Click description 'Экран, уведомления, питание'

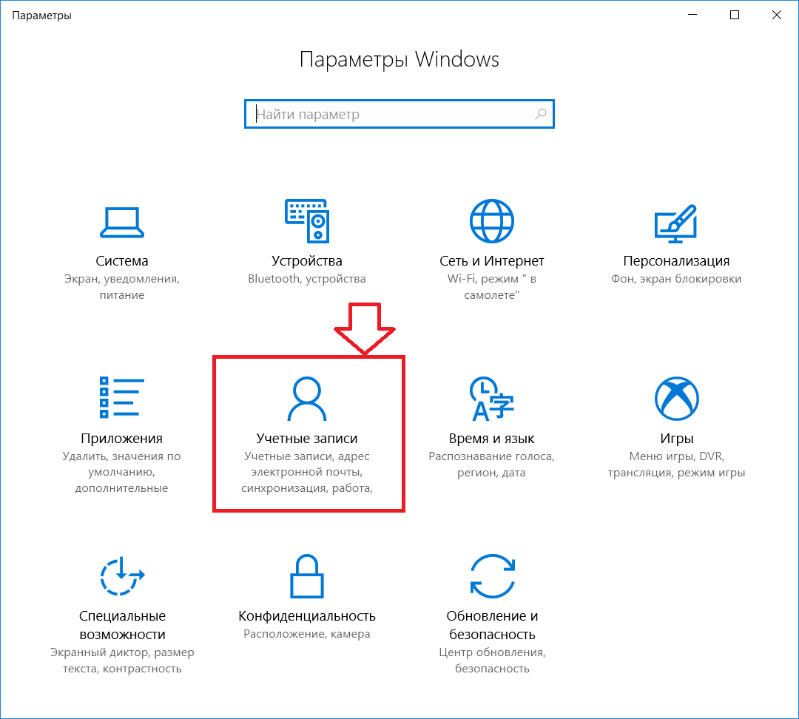(x=122, y=287)
